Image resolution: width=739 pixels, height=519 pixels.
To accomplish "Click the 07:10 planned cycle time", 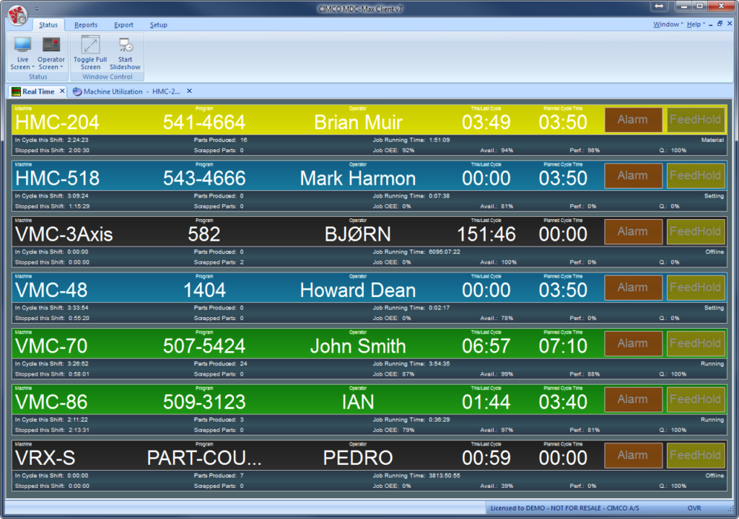I will (563, 347).
